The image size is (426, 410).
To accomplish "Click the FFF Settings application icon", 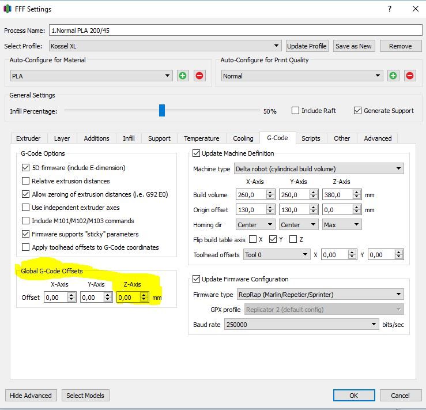I will click(7, 9).
